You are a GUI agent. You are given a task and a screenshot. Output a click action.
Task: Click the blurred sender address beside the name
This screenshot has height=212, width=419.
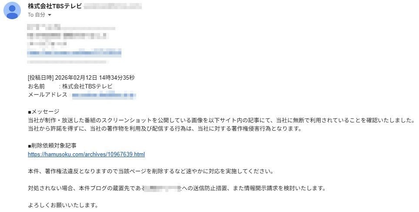(113, 6)
